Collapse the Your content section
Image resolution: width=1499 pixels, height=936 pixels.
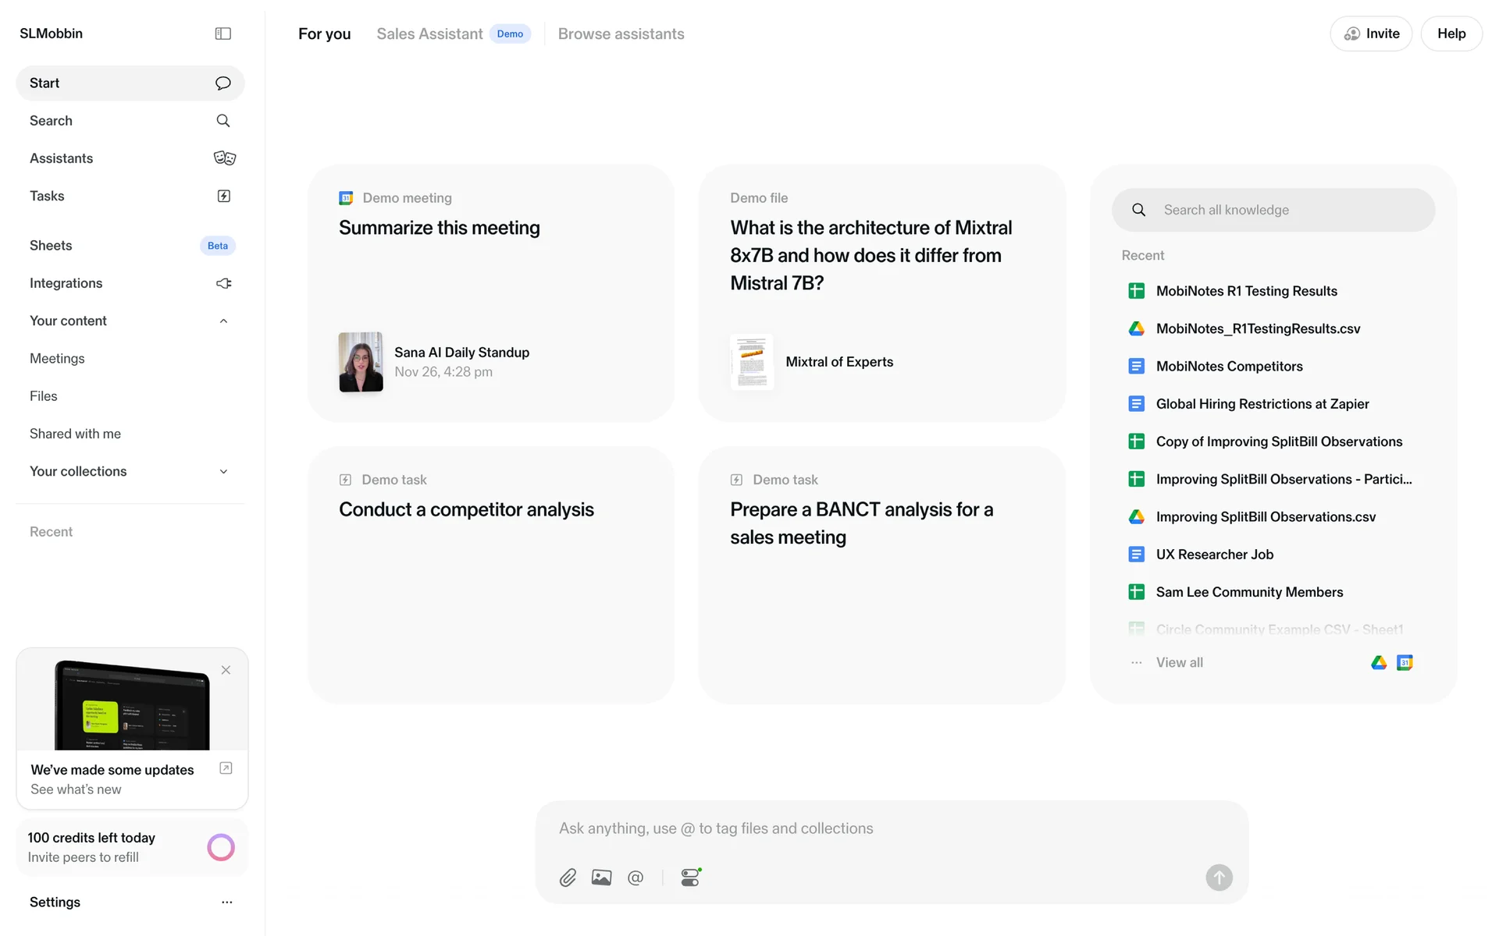point(223,321)
